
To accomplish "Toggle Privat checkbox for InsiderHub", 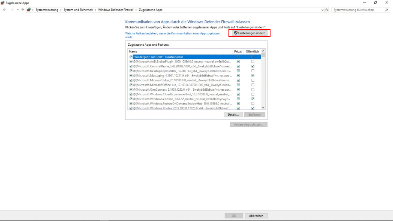I will [238, 103].
